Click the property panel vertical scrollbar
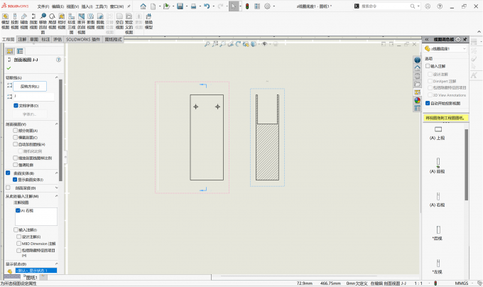483x287 pixels. point(60,130)
